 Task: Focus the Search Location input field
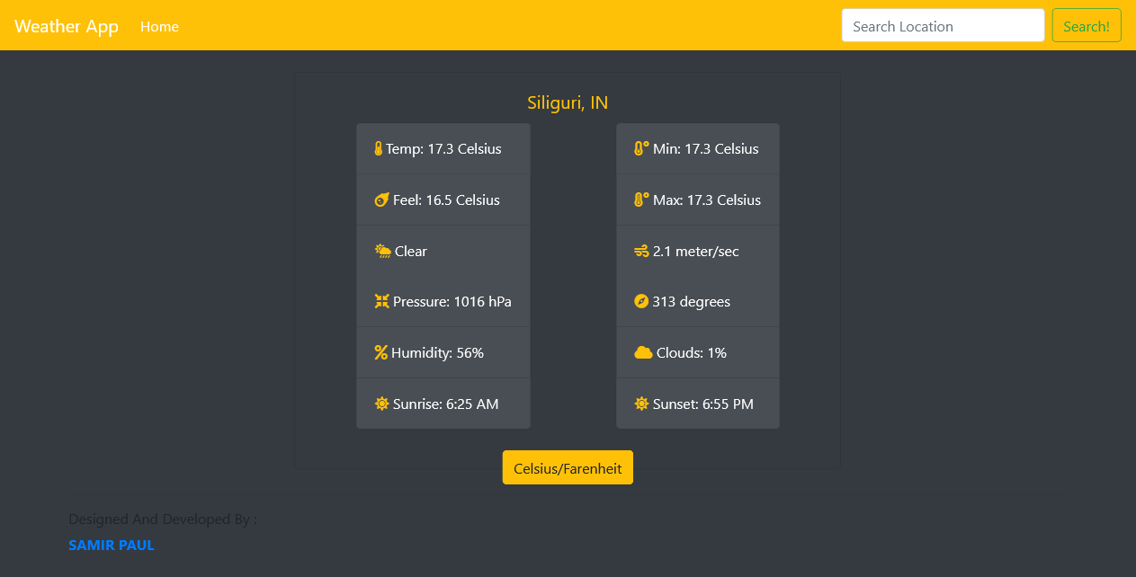(943, 26)
